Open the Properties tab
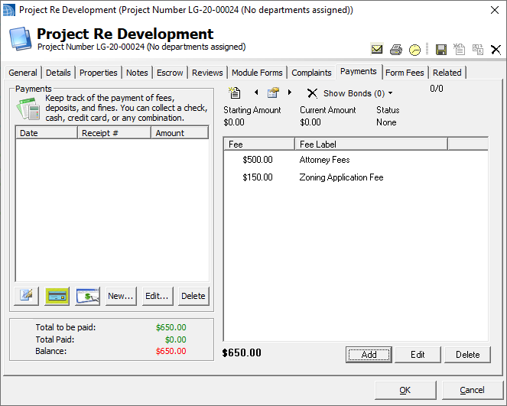507x406 pixels. (99, 73)
